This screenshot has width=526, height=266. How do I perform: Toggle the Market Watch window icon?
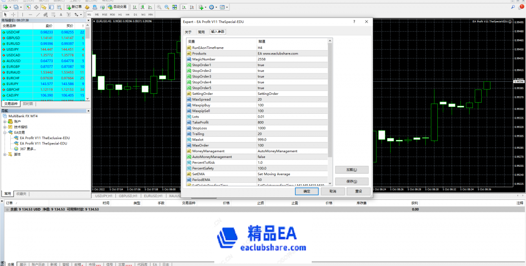pyautogui.click(x=29, y=7)
